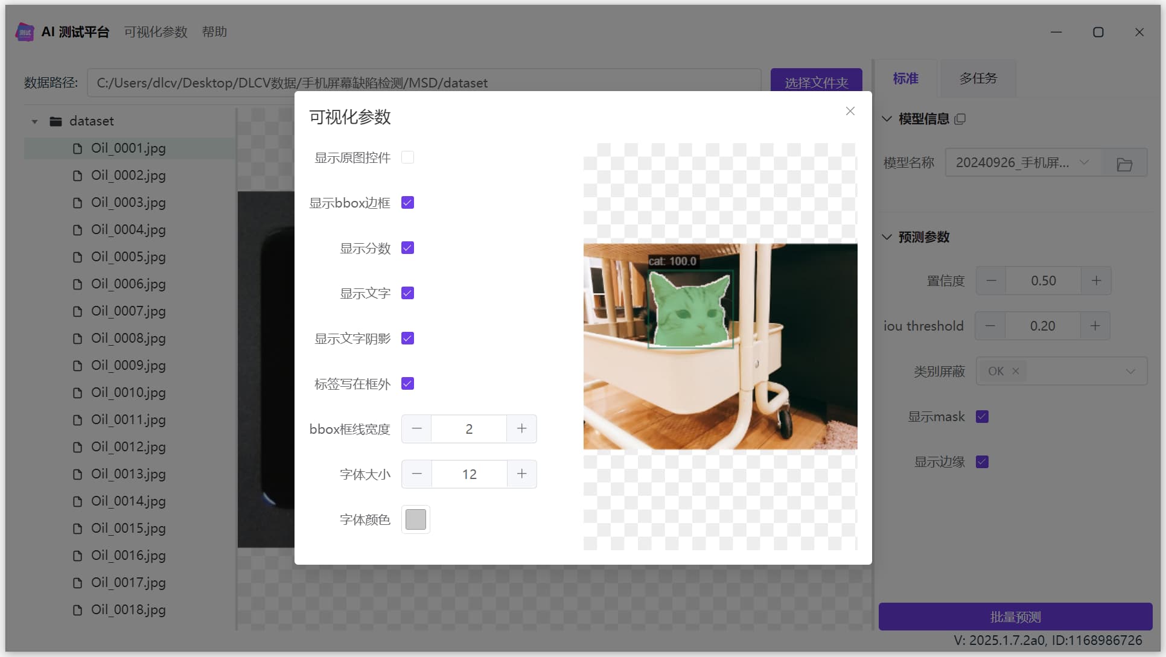This screenshot has height=657, width=1166.
Task: Decrease 字体大小 with the minus icon
Action: [416, 474]
